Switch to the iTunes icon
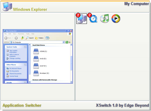The height and width of the screenshot is (111, 151). pos(105,18)
